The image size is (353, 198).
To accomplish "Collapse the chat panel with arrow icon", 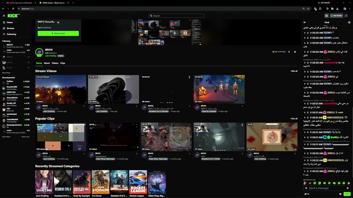I will (304, 23).
